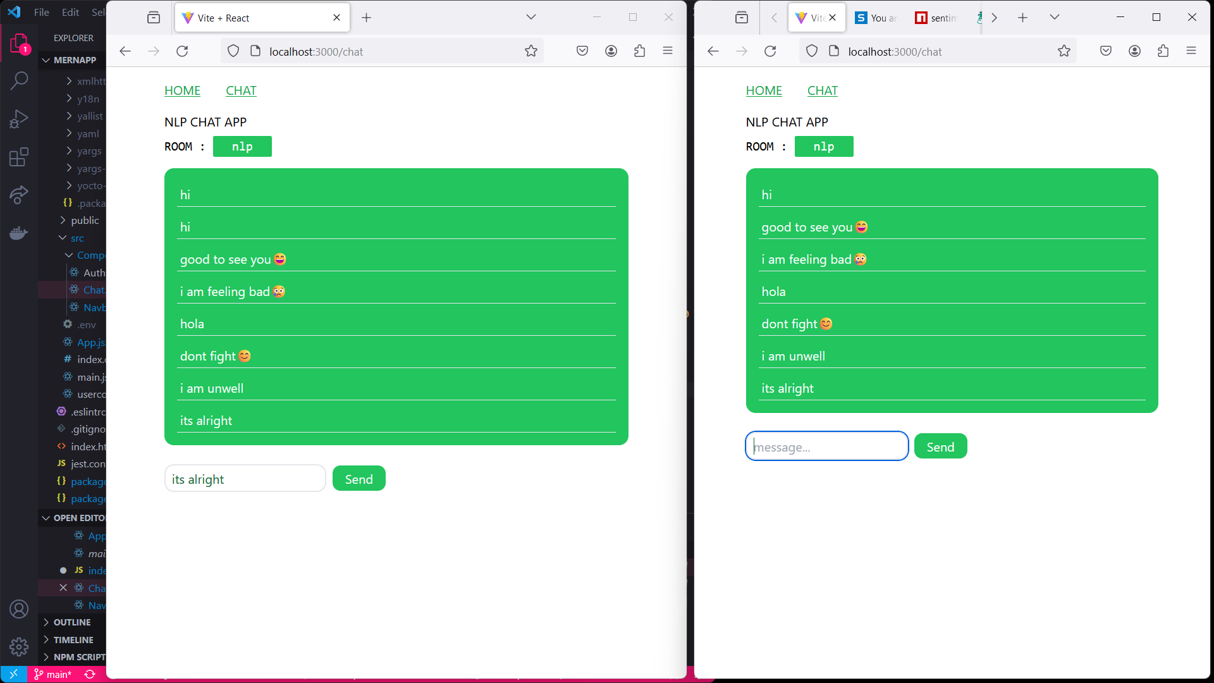Viewport: 1214px width, 683px height.
Task: Click the Manage gear icon
Action: pyautogui.click(x=19, y=646)
